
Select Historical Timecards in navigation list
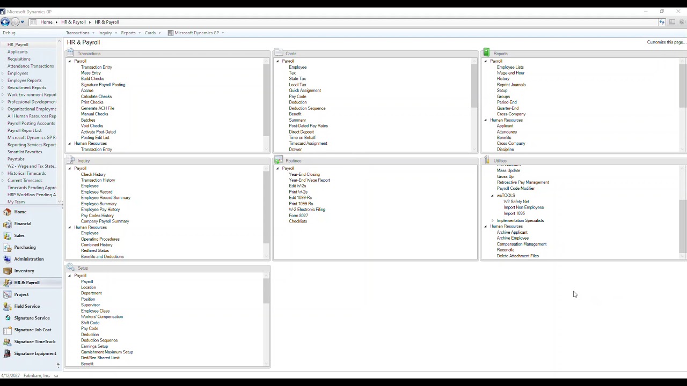(x=26, y=173)
